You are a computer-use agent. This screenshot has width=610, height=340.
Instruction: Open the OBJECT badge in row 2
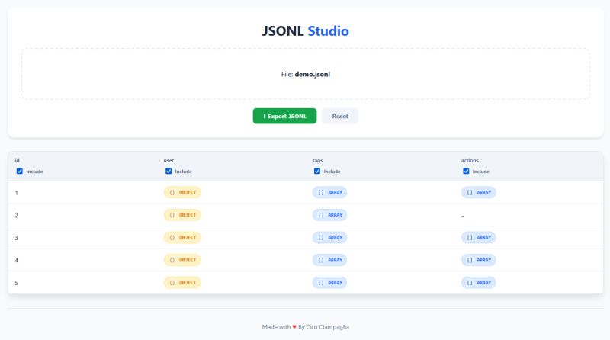point(182,215)
